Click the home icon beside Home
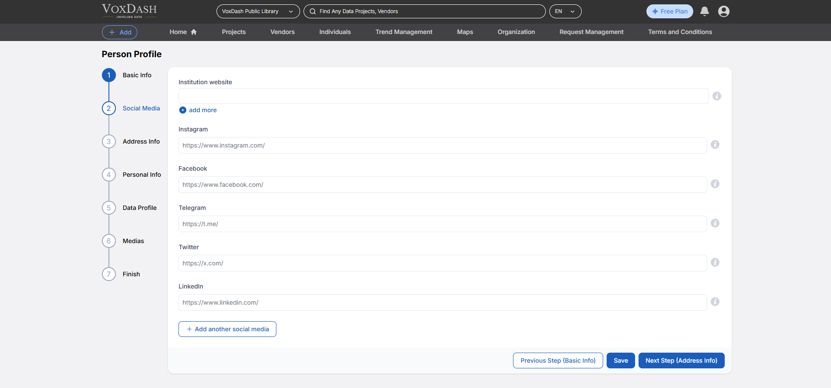 click(194, 32)
